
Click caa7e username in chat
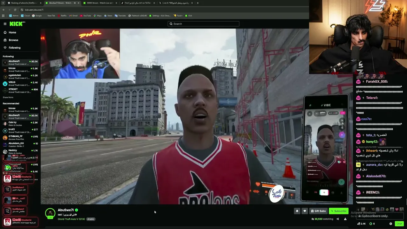pyautogui.click(x=366, y=119)
